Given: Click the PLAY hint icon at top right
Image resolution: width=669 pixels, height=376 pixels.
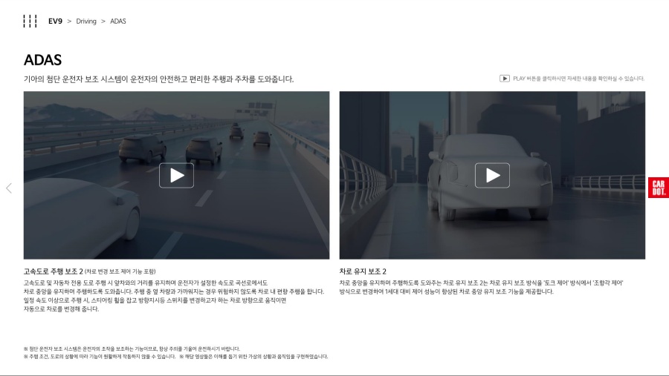Looking at the screenshot, I should point(504,79).
